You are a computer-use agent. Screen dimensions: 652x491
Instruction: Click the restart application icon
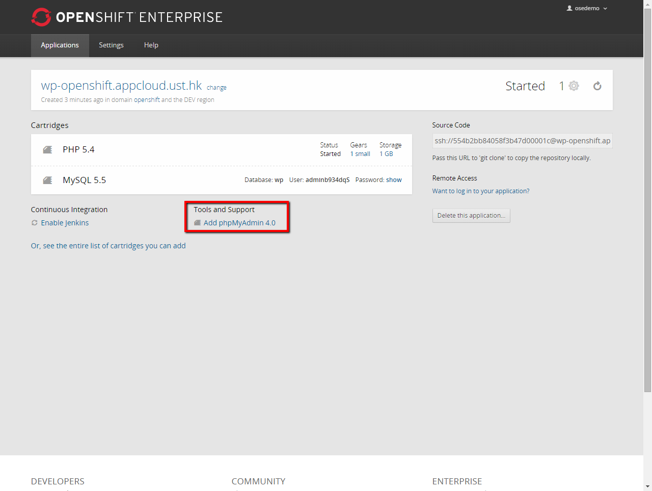[x=597, y=86]
